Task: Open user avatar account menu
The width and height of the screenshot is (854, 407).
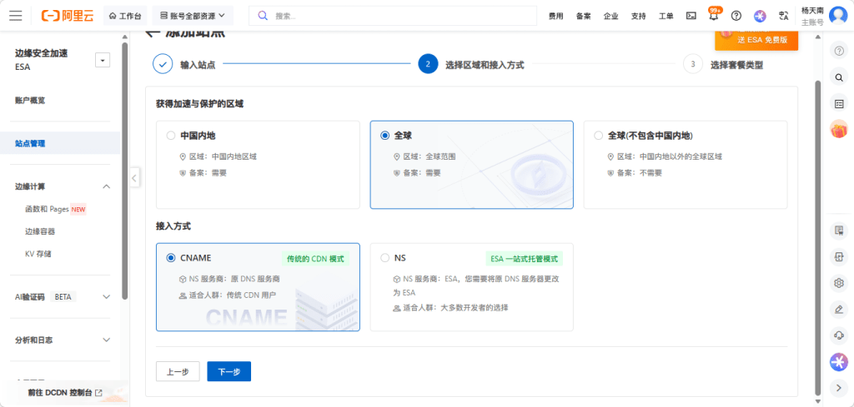Action: pos(837,16)
